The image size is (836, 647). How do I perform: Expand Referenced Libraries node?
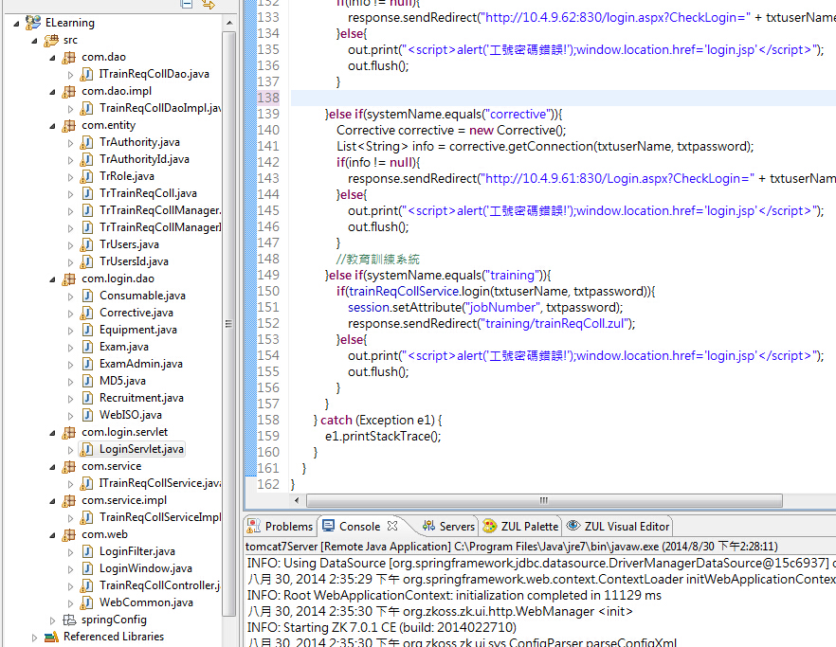click(35, 638)
